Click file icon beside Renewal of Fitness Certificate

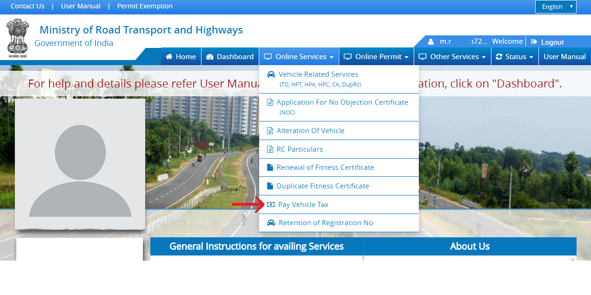pyautogui.click(x=270, y=168)
